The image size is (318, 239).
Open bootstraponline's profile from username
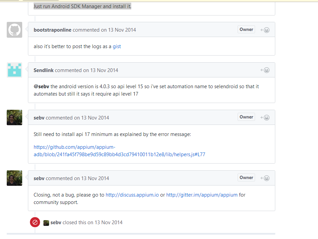coord(52,30)
